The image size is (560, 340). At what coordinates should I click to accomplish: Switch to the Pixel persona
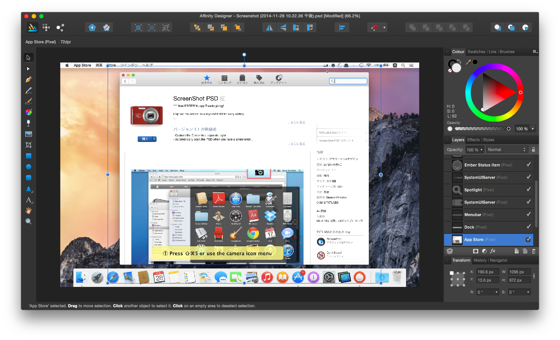click(46, 27)
